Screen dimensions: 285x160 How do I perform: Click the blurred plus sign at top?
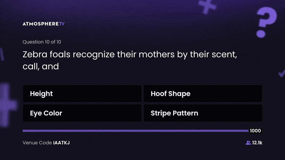point(208,6)
